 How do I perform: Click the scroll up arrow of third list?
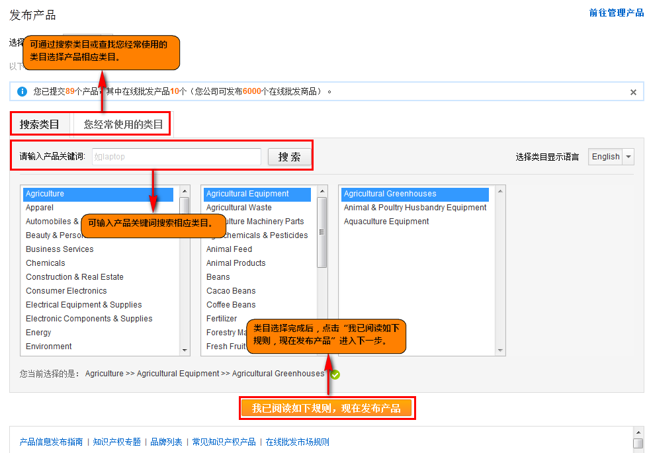(x=500, y=192)
